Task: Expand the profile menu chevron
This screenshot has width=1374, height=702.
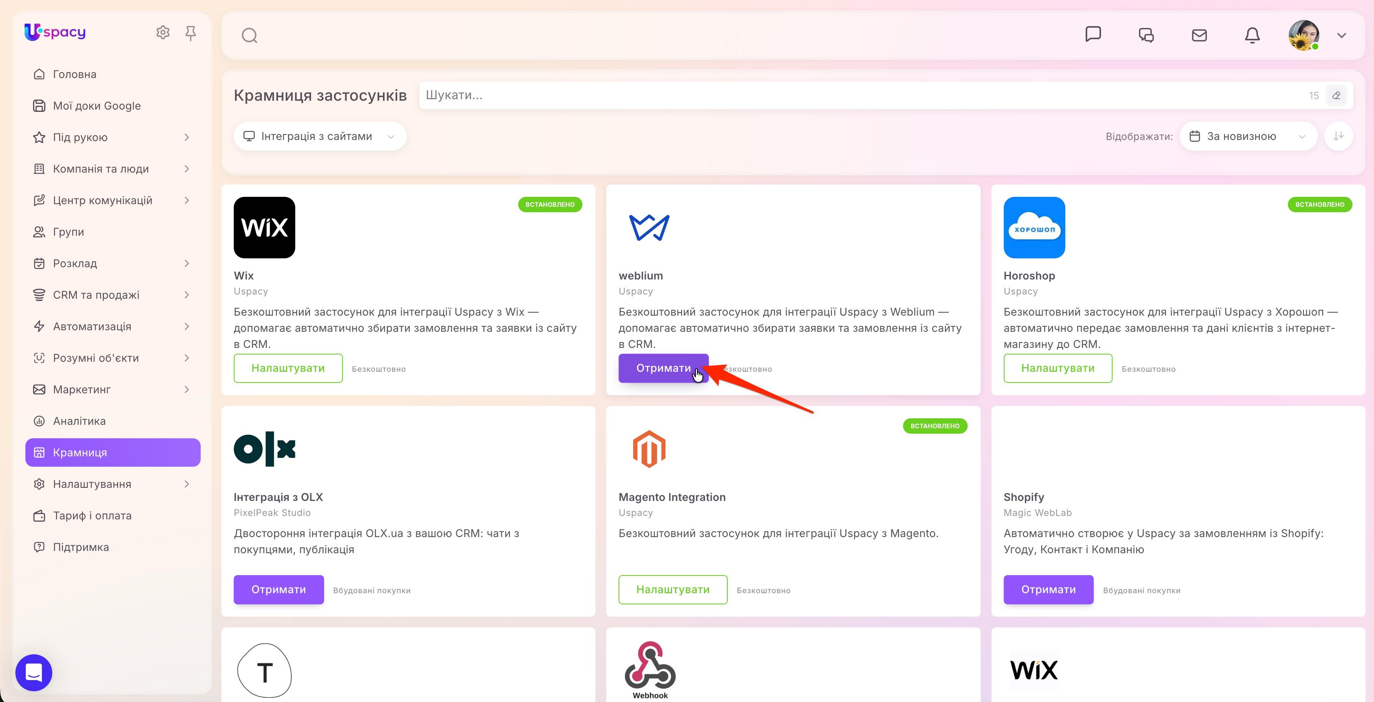Action: pyautogui.click(x=1341, y=36)
